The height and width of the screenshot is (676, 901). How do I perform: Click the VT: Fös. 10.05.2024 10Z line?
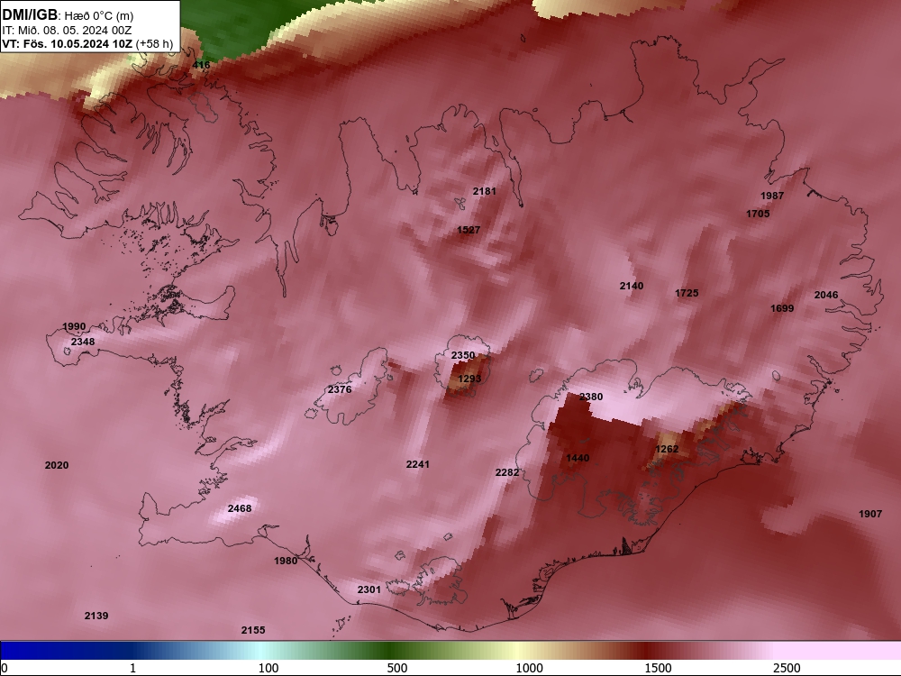tap(87, 44)
